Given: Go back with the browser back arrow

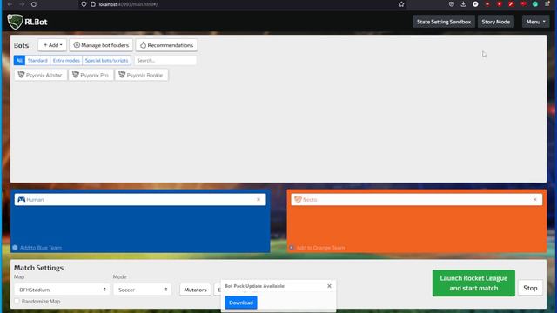Looking at the screenshot, I should [10, 4].
